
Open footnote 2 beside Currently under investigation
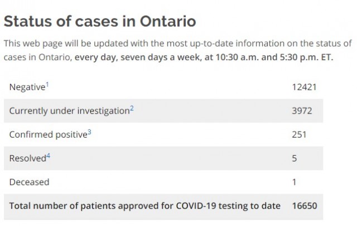[x=132, y=109]
